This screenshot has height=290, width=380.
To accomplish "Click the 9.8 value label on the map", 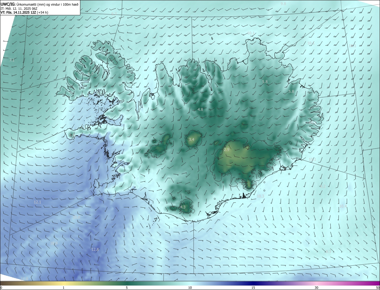I will tap(283, 4).
